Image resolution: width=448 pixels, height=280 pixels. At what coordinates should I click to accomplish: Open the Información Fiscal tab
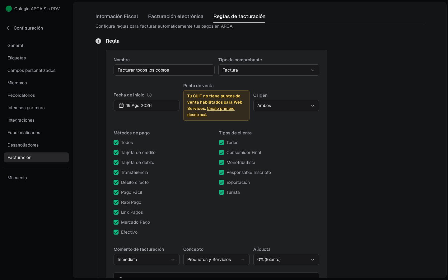click(117, 16)
